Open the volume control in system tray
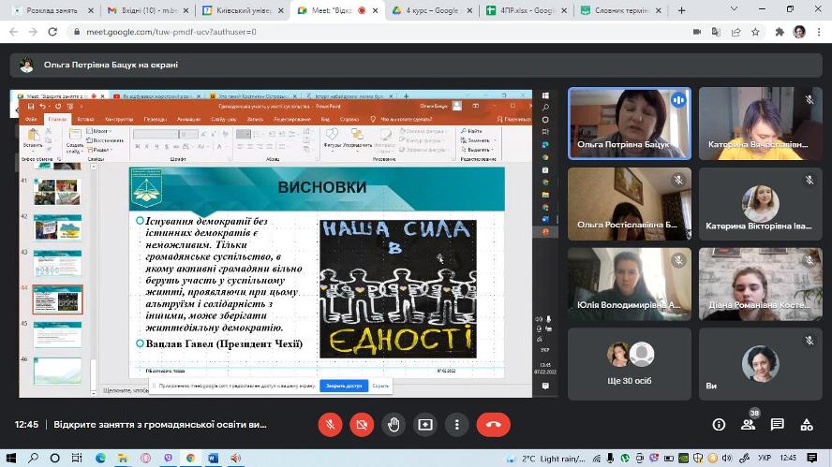Image resolution: width=832 pixels, height=467 pixels. click(x=726, y=458)
